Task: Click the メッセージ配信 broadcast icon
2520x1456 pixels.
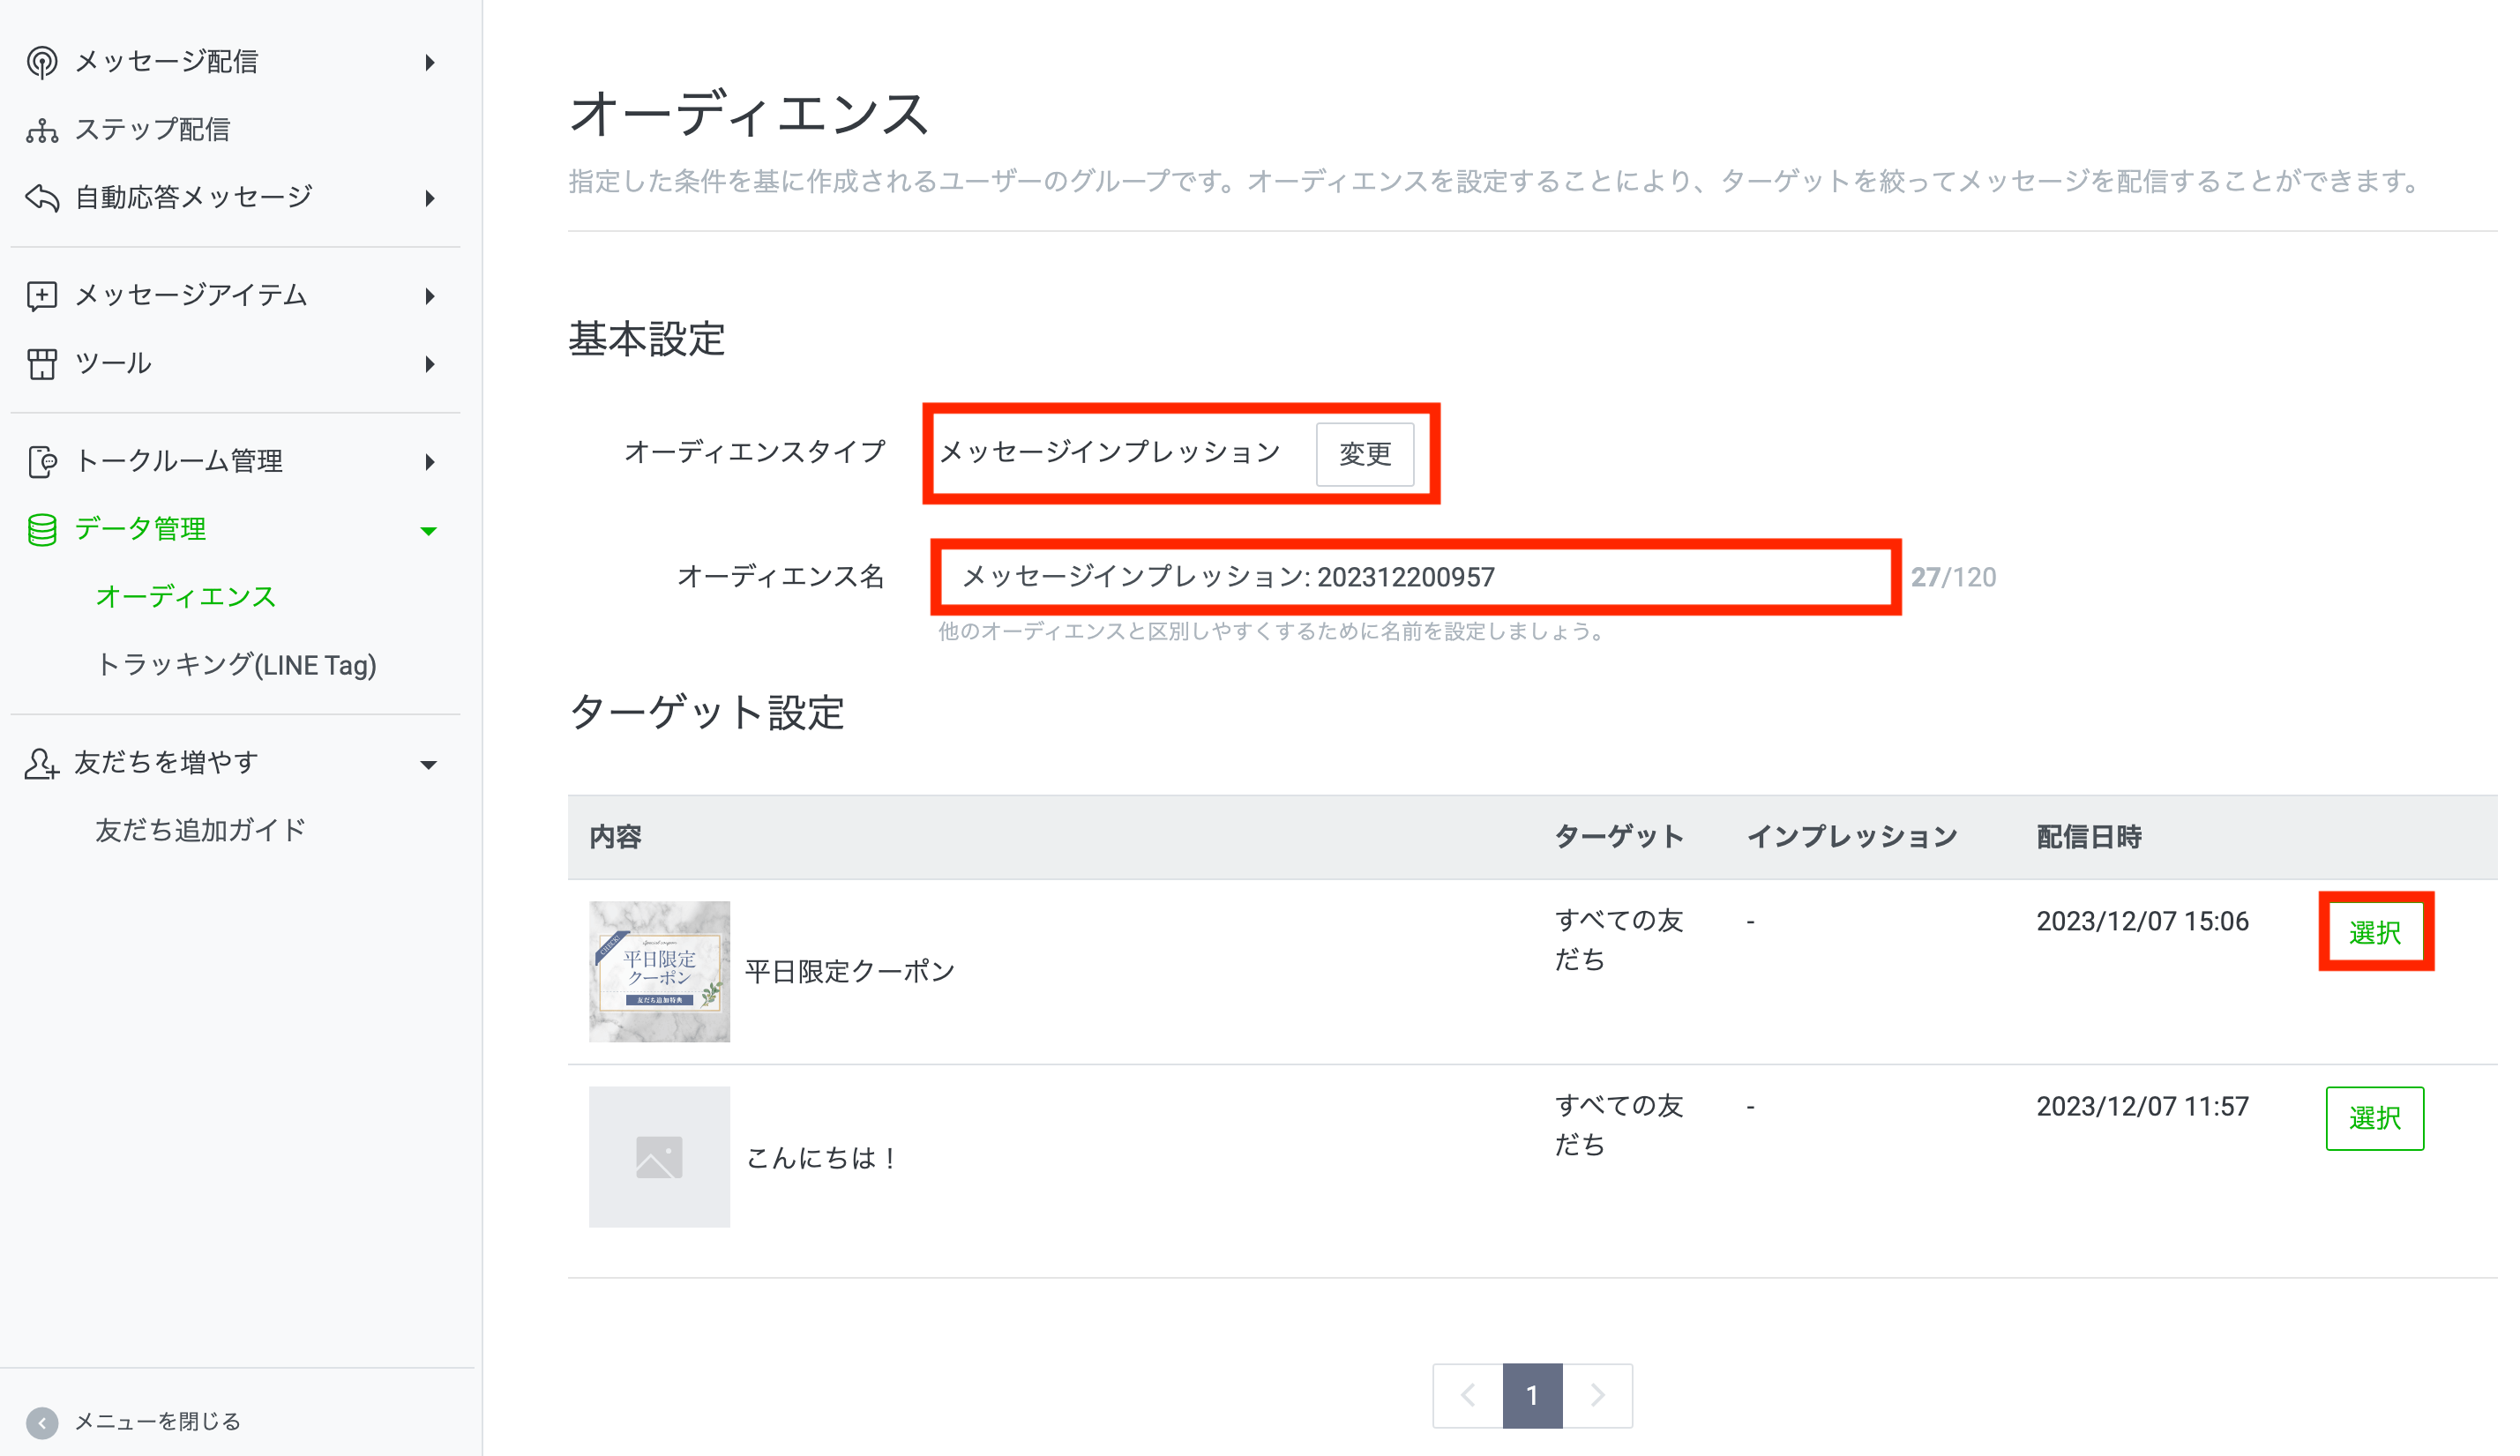Action: [41, 62]
